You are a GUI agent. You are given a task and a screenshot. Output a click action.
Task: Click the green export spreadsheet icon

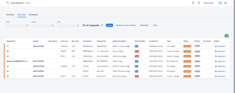pos(227,36)
